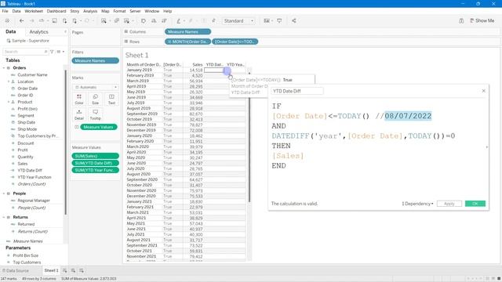Click the New Story tab icon
This screenshot has width=502, height=282.
(x=82, y=270)
